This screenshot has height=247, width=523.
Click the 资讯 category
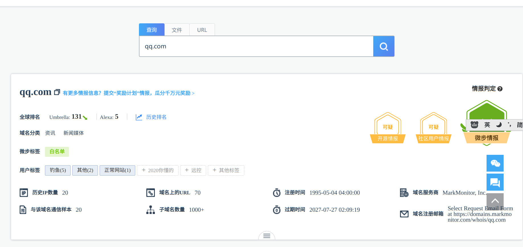point(50,133)
